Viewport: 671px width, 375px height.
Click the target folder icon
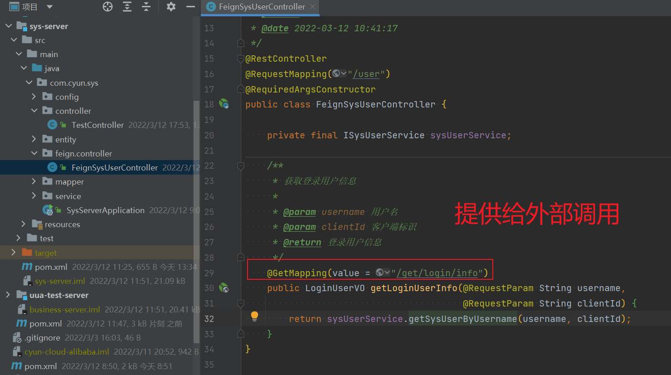click(x=27, y=253)
